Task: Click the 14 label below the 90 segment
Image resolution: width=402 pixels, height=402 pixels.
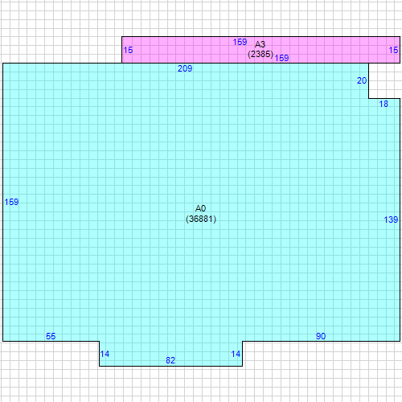Action: click(236, 355)
